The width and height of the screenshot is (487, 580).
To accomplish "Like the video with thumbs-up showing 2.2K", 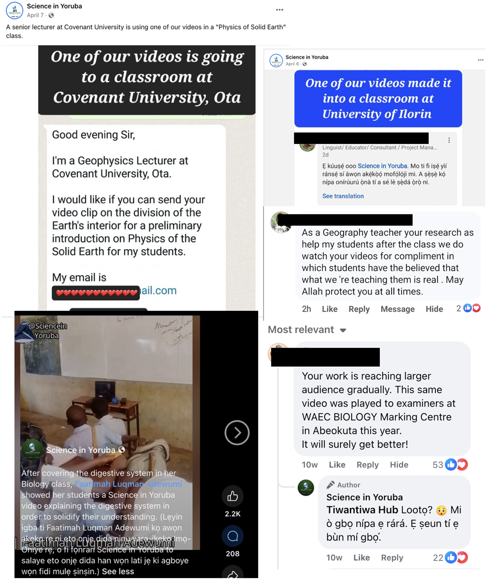I will click(x=233, y=496).
